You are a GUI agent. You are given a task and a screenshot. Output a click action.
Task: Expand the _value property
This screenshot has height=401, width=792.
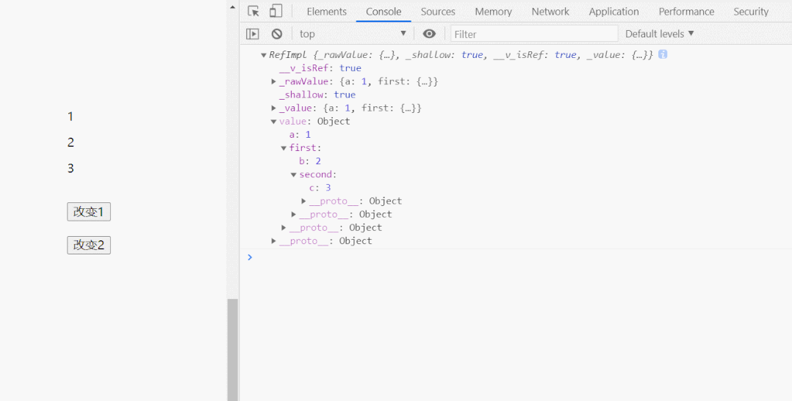274,108
